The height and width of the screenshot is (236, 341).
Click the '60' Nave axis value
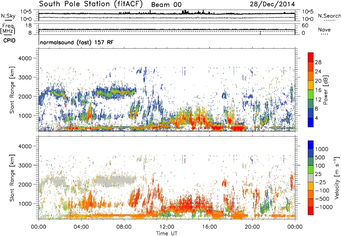305,26
